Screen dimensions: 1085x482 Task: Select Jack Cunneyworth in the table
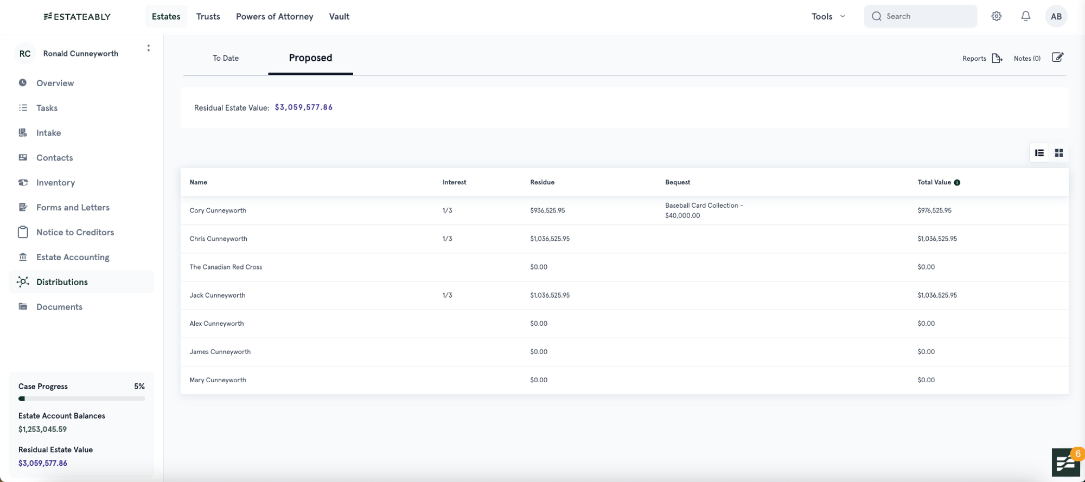tap(217, 295)
